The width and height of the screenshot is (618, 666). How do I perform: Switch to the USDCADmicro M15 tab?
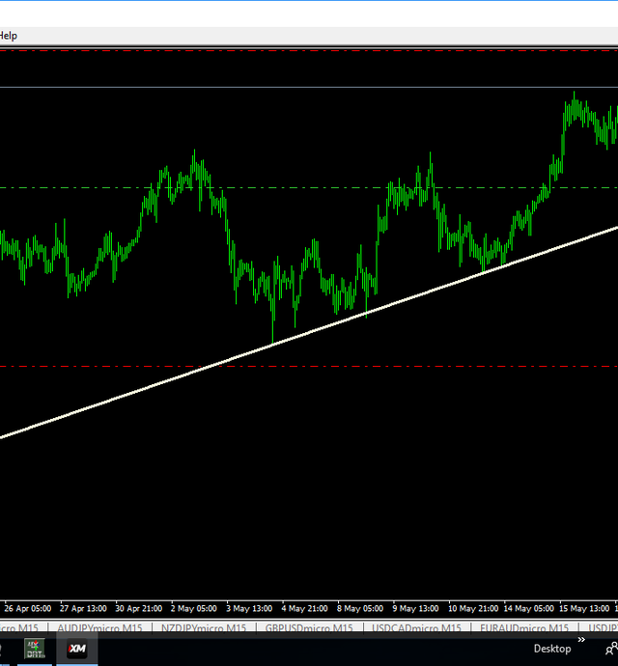[419, 628]
